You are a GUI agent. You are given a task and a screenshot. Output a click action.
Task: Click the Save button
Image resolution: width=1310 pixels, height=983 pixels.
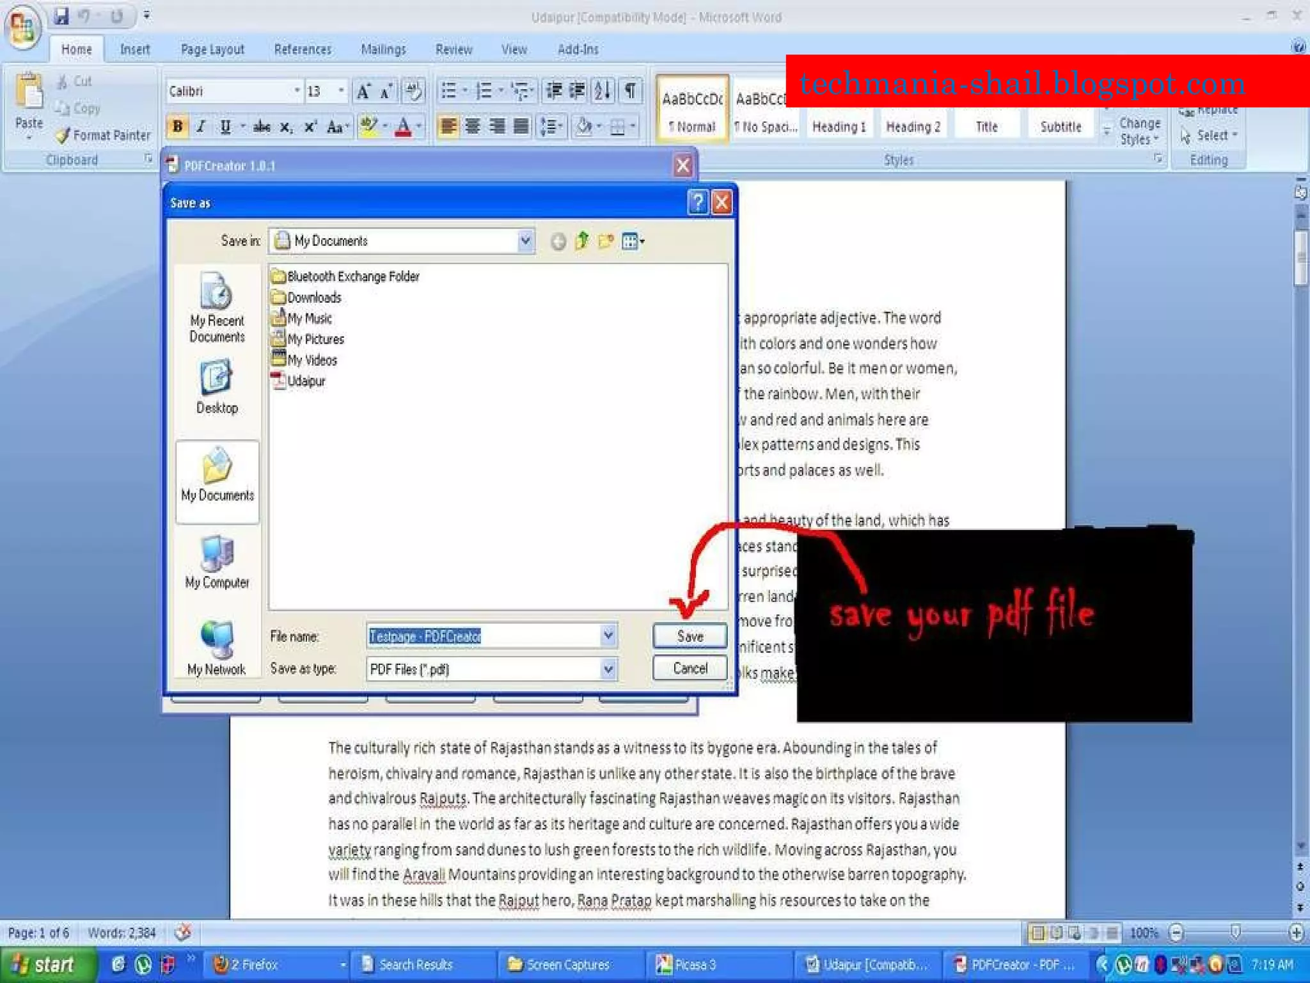coord(690,636)
